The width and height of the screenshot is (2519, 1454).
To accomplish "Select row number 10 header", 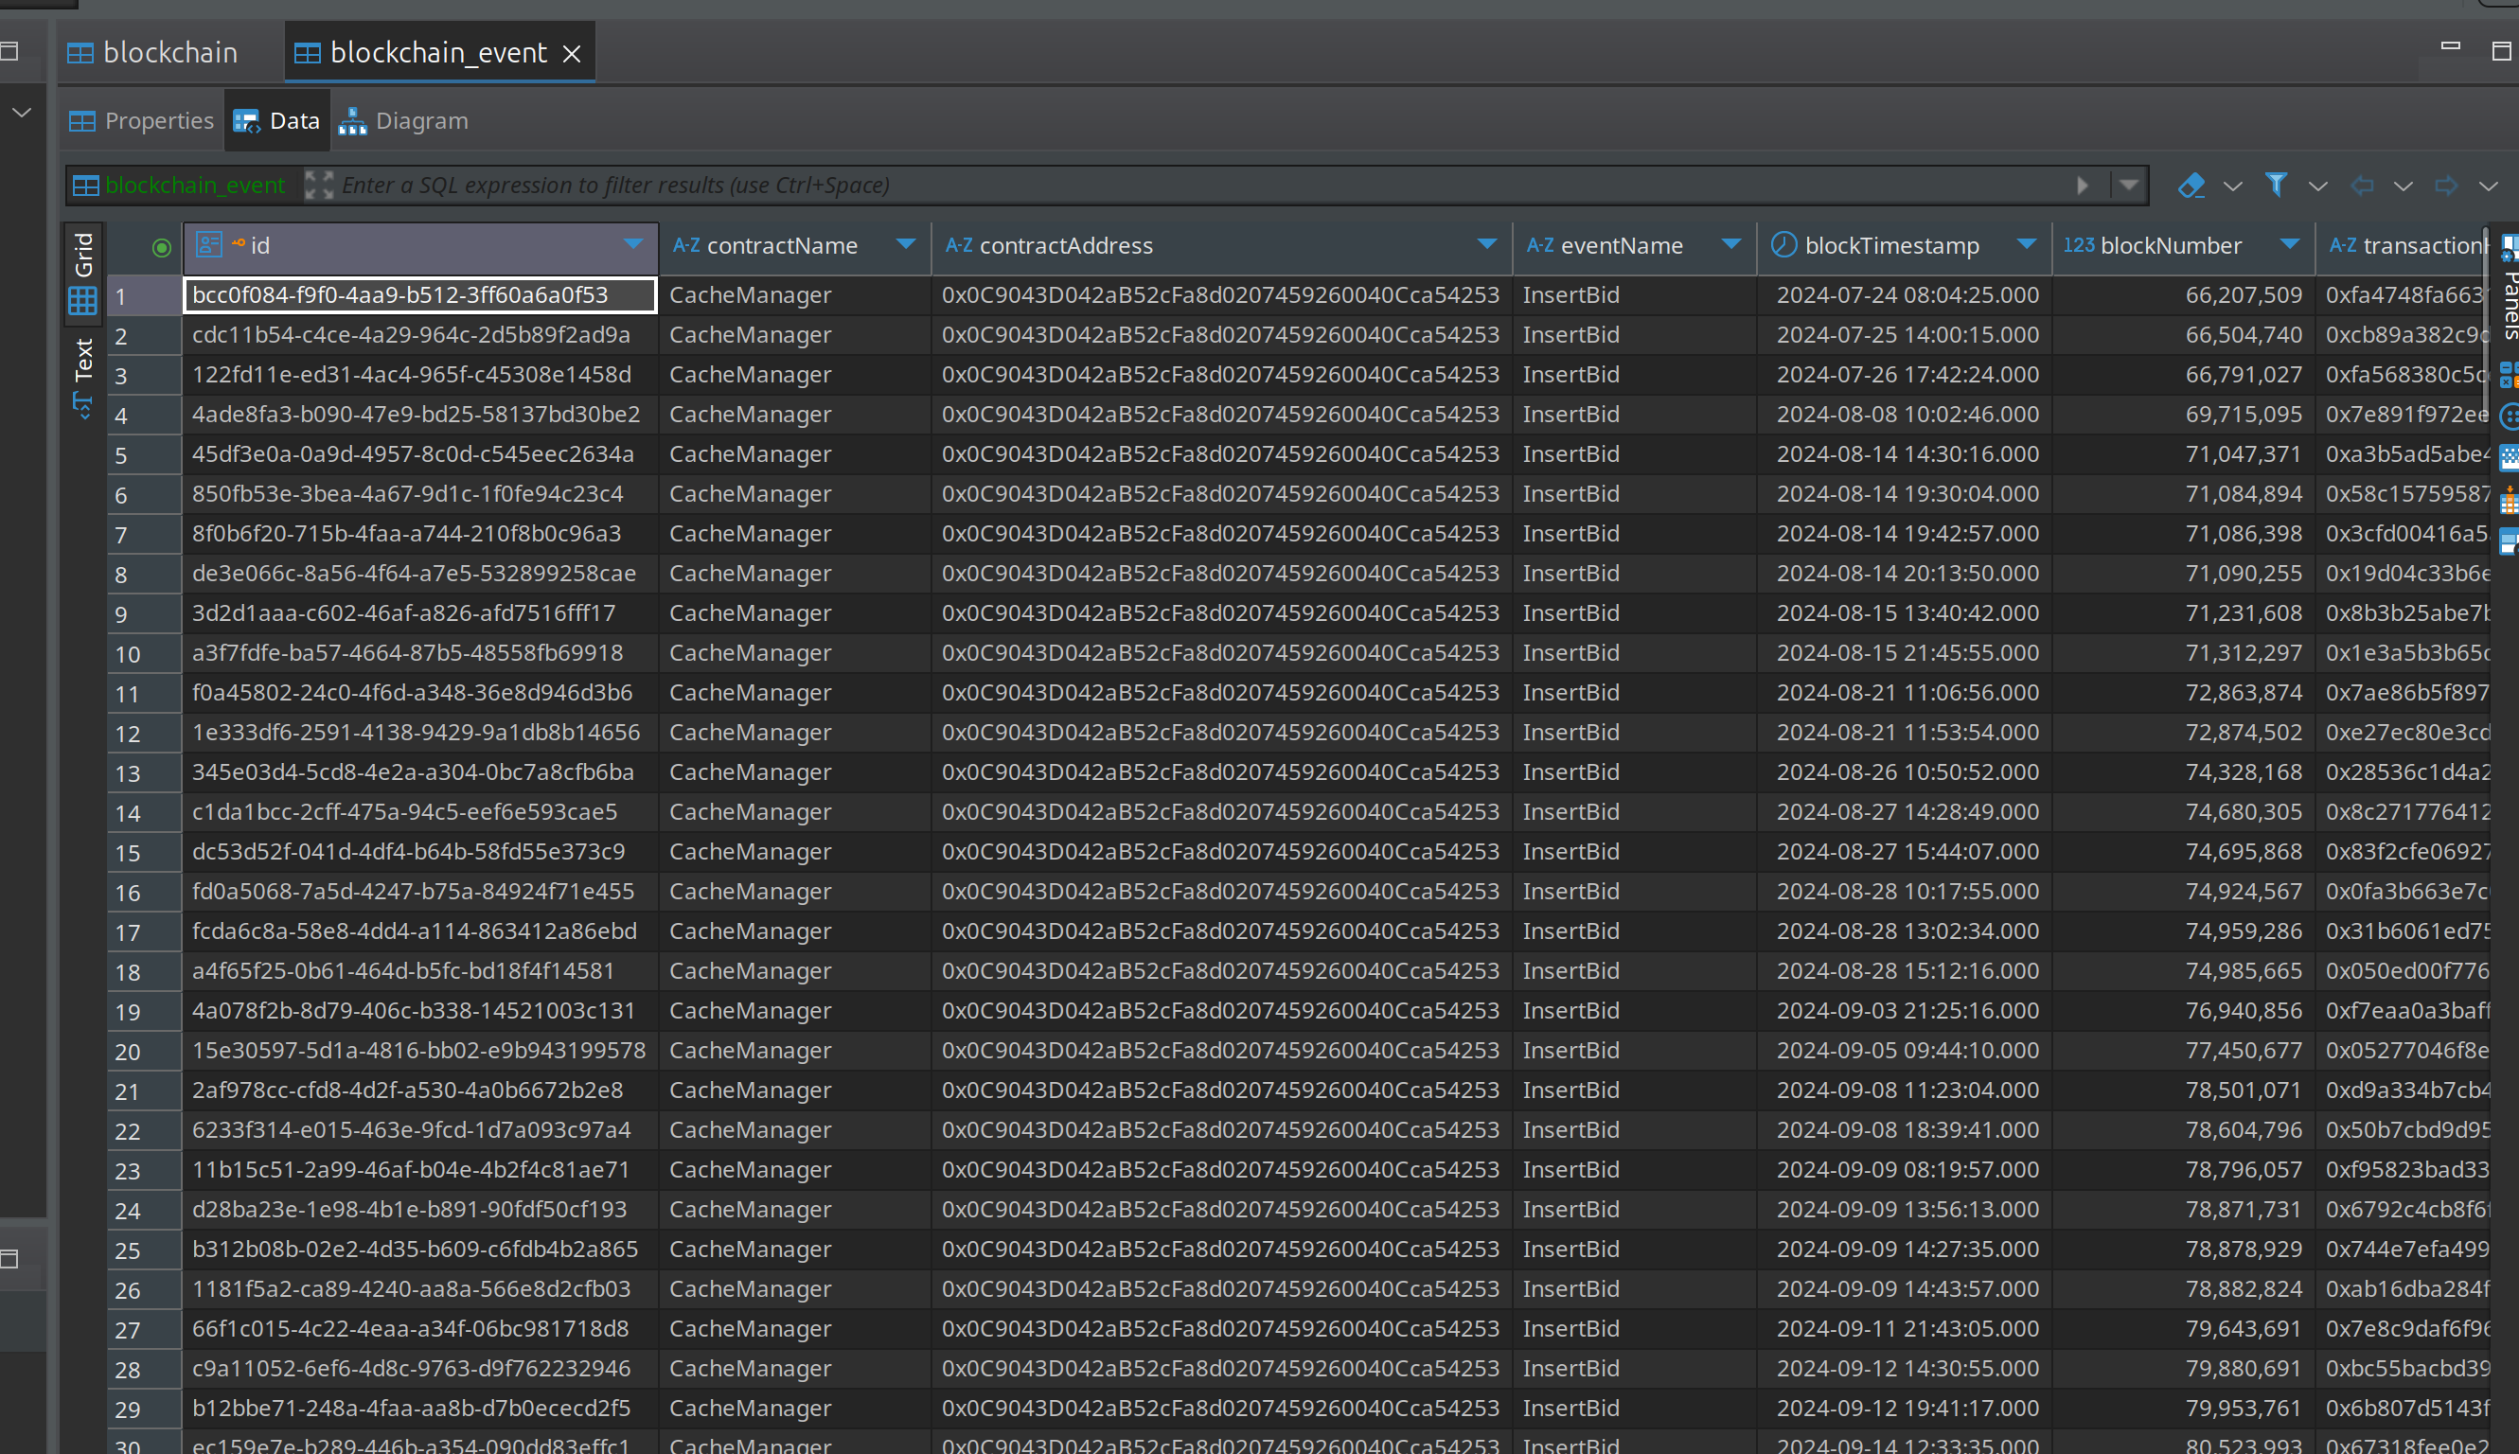I will point(144,654).
